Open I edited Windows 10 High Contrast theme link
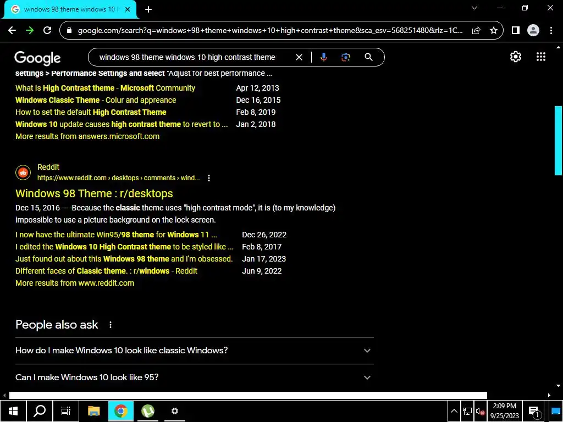 (x=124, y=247)
